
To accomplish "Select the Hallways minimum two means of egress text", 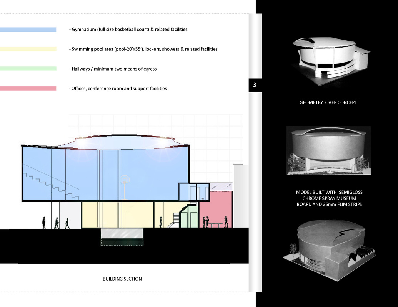I will click(x=114, y=69).
